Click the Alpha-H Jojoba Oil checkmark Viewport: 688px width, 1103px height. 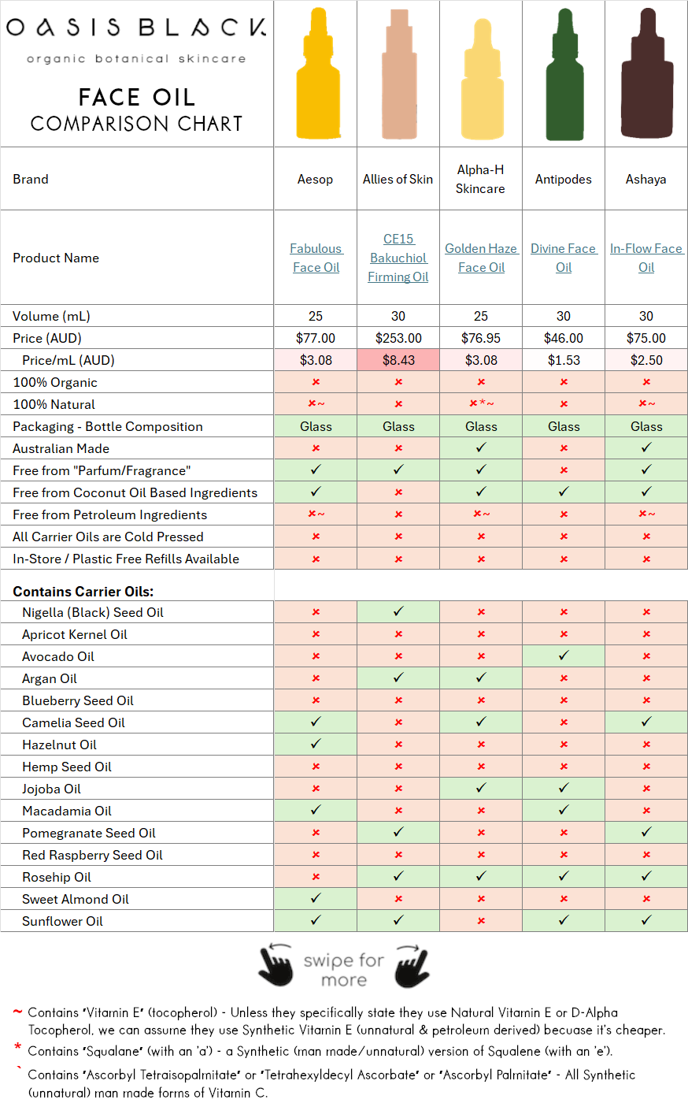click(x=481, y=788)
